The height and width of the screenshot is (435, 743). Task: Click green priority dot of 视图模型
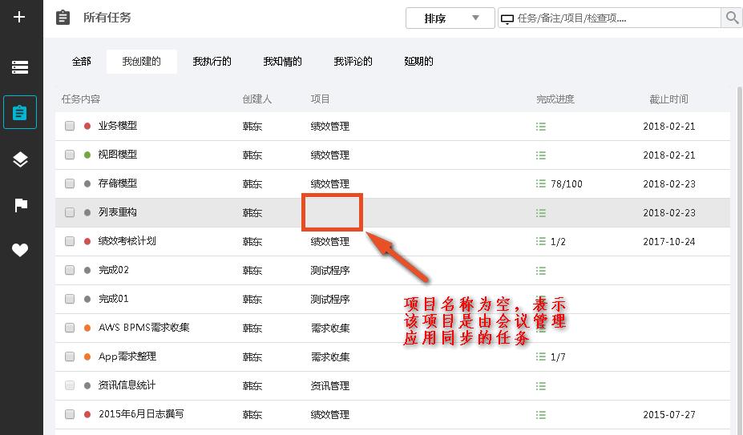(87, 155)
